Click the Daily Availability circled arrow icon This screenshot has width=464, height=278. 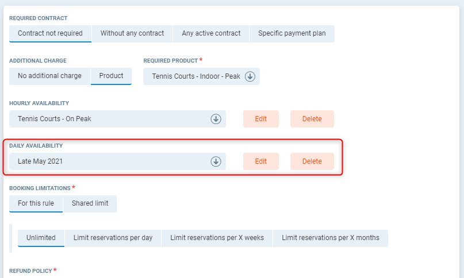(x=216, y=161)
